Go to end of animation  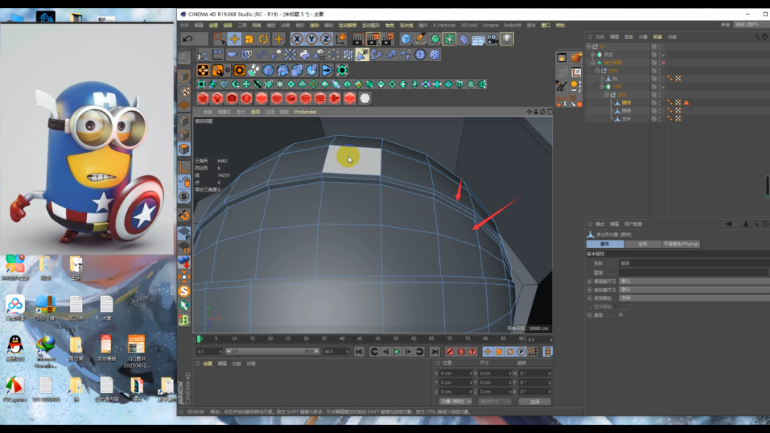435,352
